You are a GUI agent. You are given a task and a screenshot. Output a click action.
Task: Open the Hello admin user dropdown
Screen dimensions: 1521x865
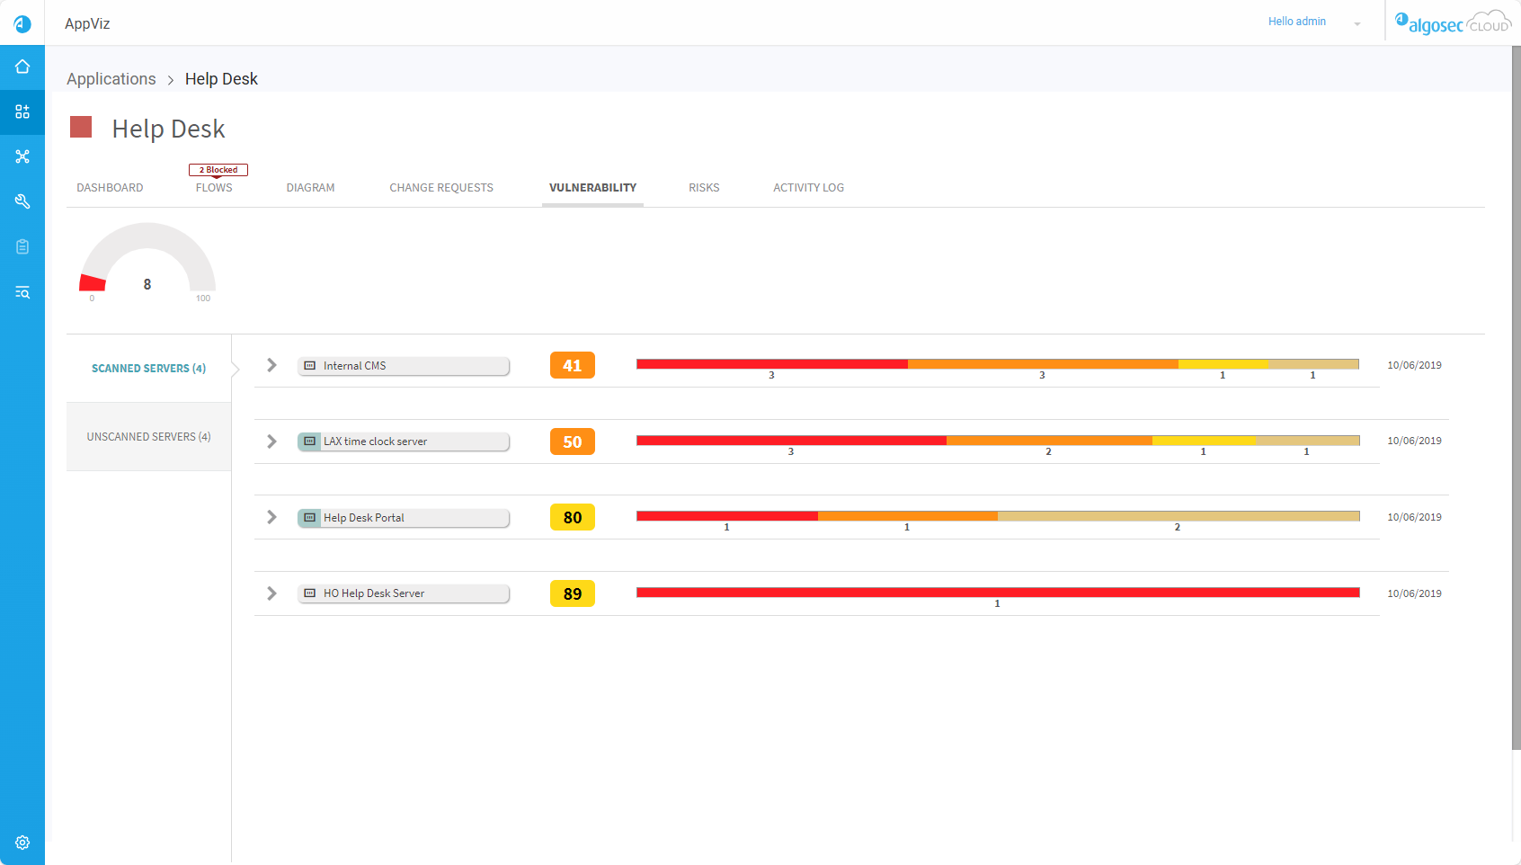point(1313,22)
